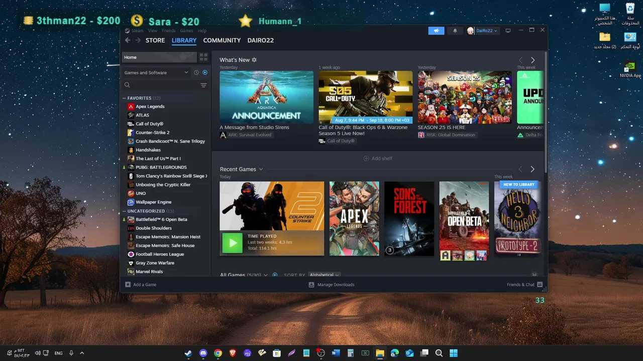Screen dimensions: 643x361
Task: Collapse the FAVORITES category
Action: click(x=124, y=98)
